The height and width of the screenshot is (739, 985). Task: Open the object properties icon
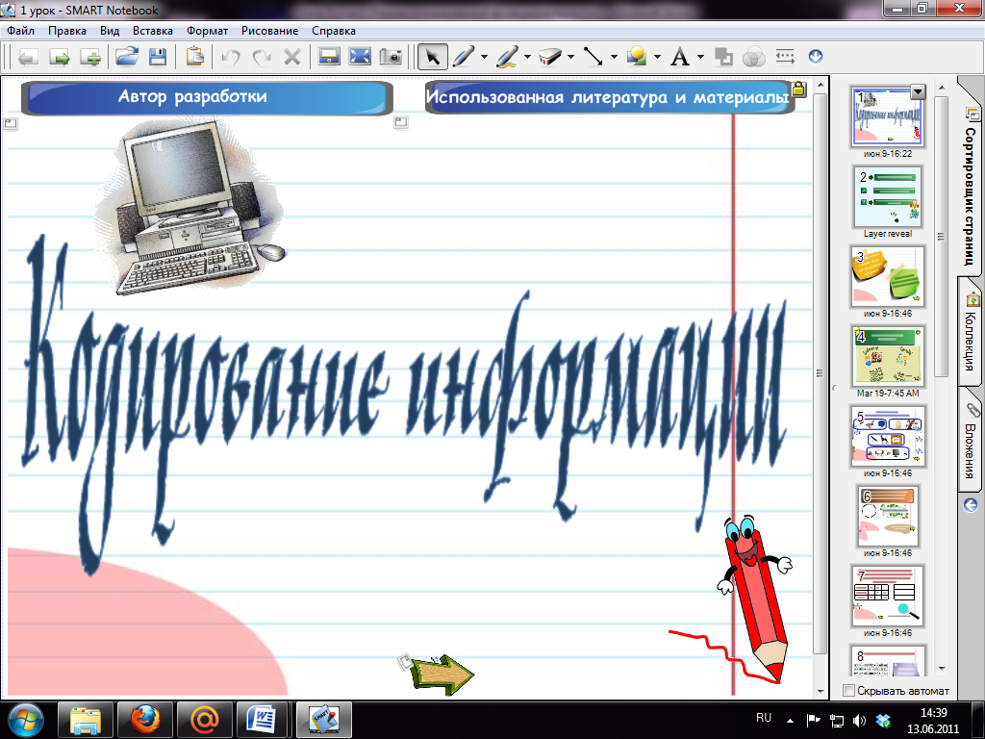pyautogui.click(x=723, y=57)
